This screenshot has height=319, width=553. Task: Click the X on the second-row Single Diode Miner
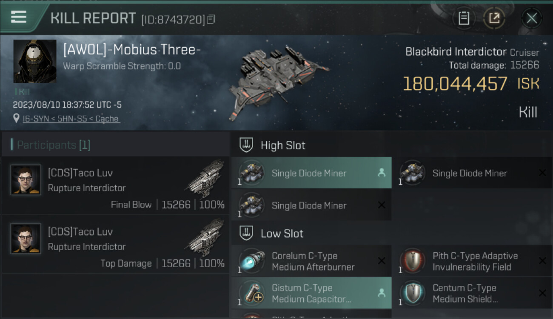coord(382,205)
